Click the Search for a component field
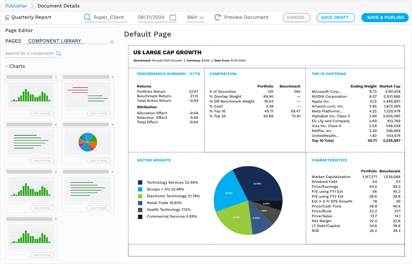The height and width of the screenshot is (264, 412). tap(30, 54)
